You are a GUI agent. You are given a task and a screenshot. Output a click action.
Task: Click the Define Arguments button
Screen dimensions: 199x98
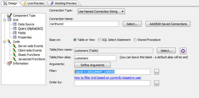92,65
